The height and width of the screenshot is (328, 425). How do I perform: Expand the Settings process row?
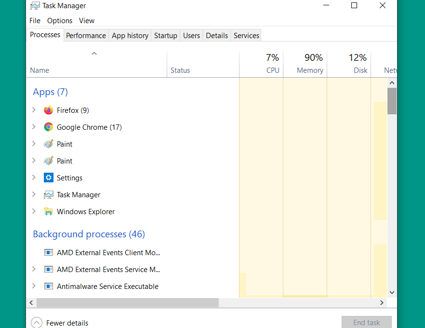pos(34,178)
